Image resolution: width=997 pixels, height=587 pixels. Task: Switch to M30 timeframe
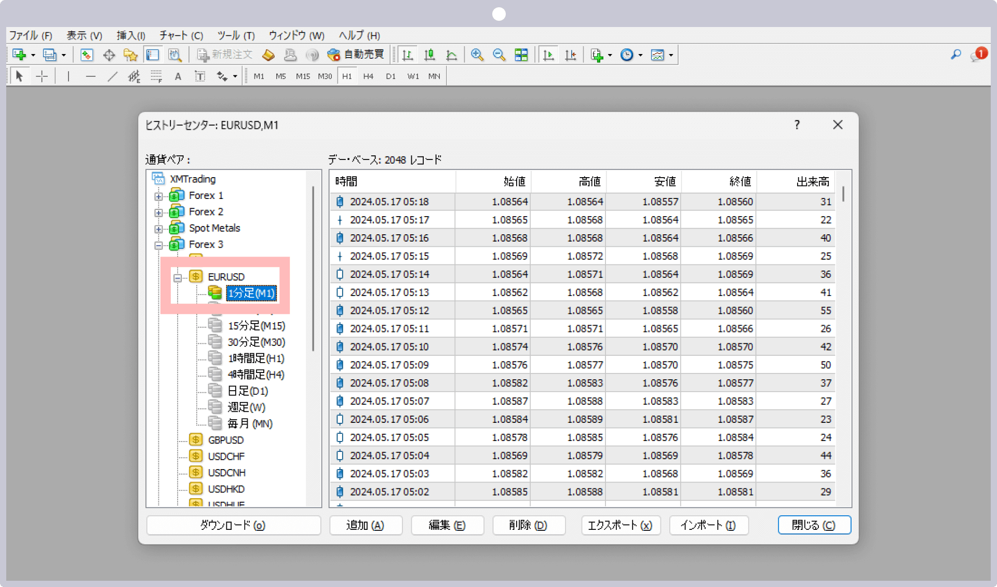coord(325,76)
